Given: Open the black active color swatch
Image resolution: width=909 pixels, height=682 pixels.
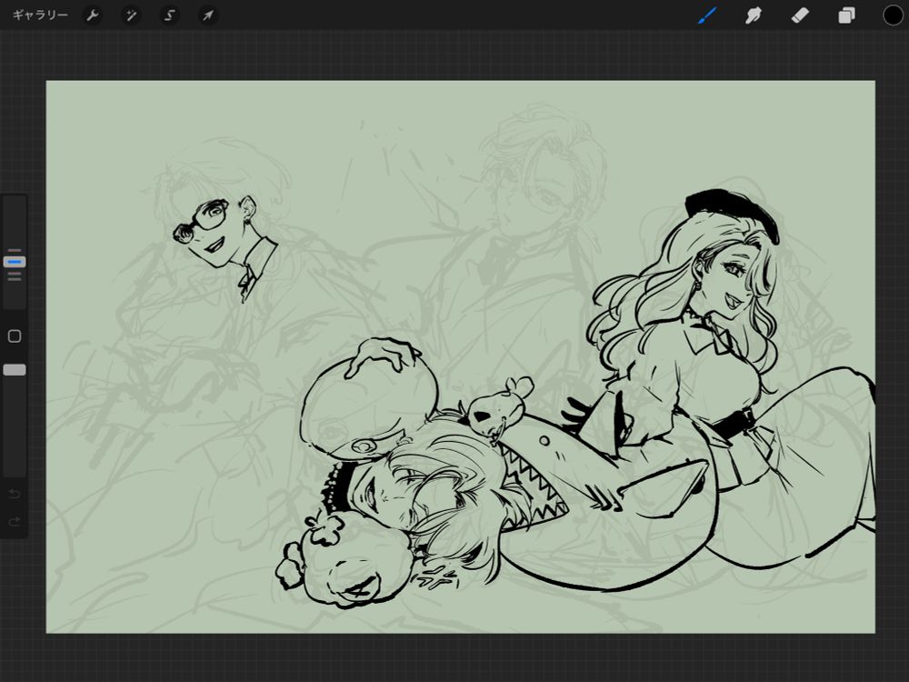Looking at the screenshot, I should click(893, 15).
